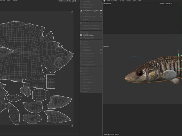Open the Textures menu in UV editor
The width and height of the screenshot is (182, 136).
[15, 1]
